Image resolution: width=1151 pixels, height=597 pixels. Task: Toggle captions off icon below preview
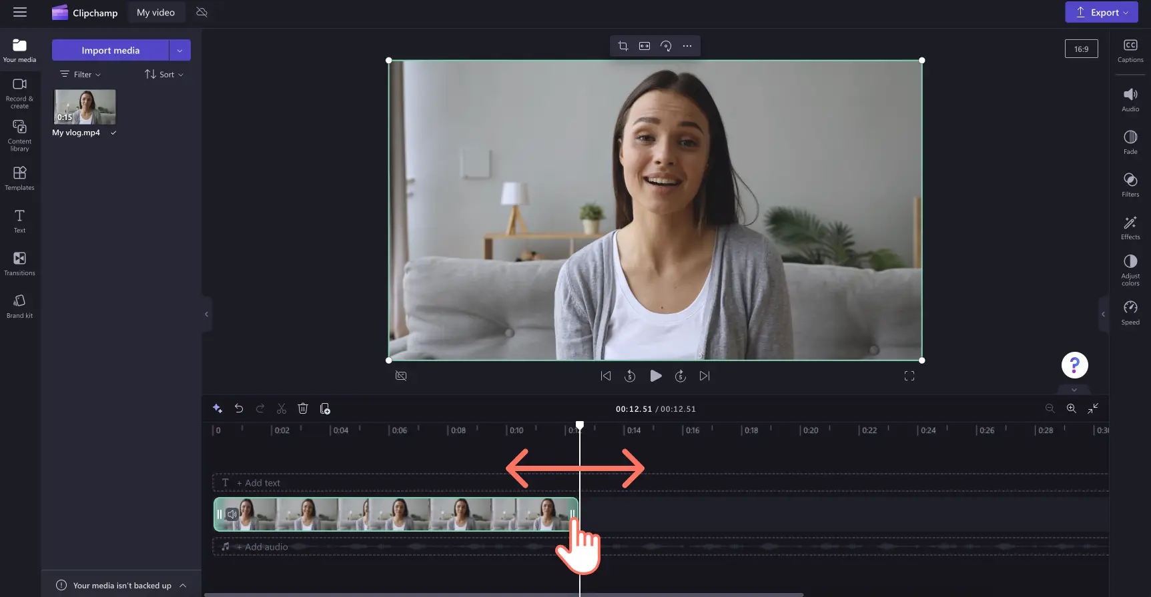click(401, 376)
